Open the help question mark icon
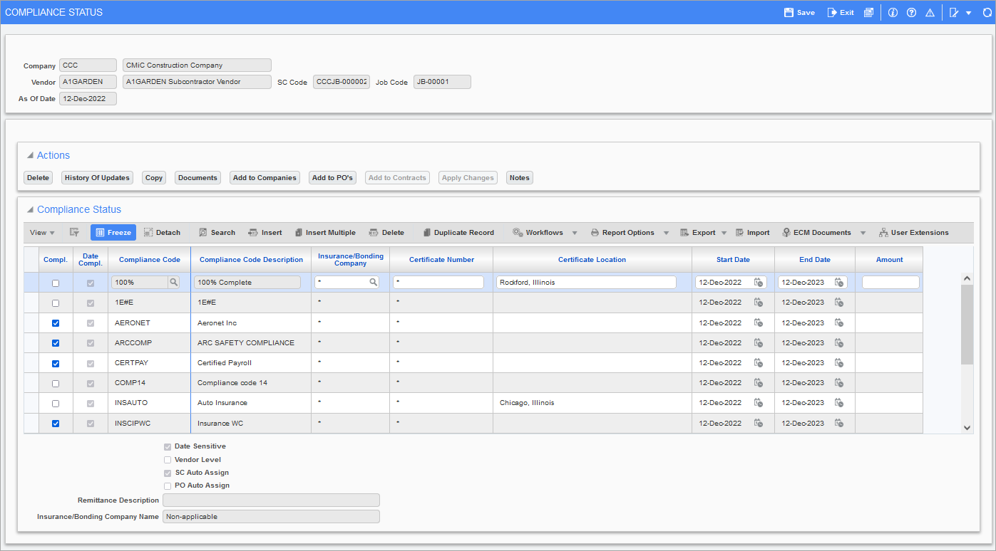This screenshot has width=996, height=551. pos(911,12)
